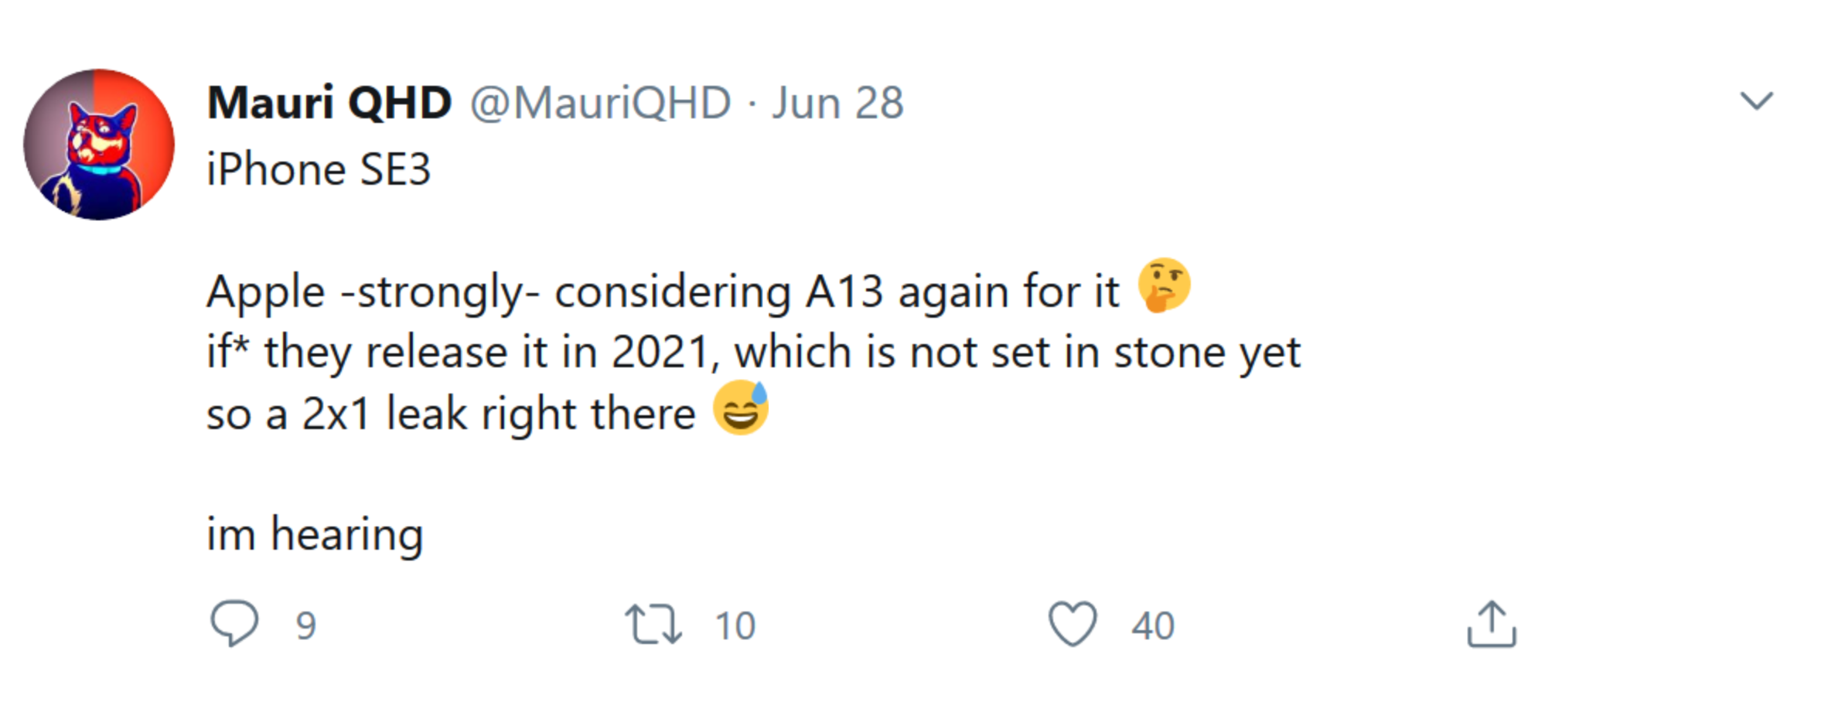Viewport: 1845px width, 702px height.
Task: Open Mauri QHD's profile picture
Action: 99,145
